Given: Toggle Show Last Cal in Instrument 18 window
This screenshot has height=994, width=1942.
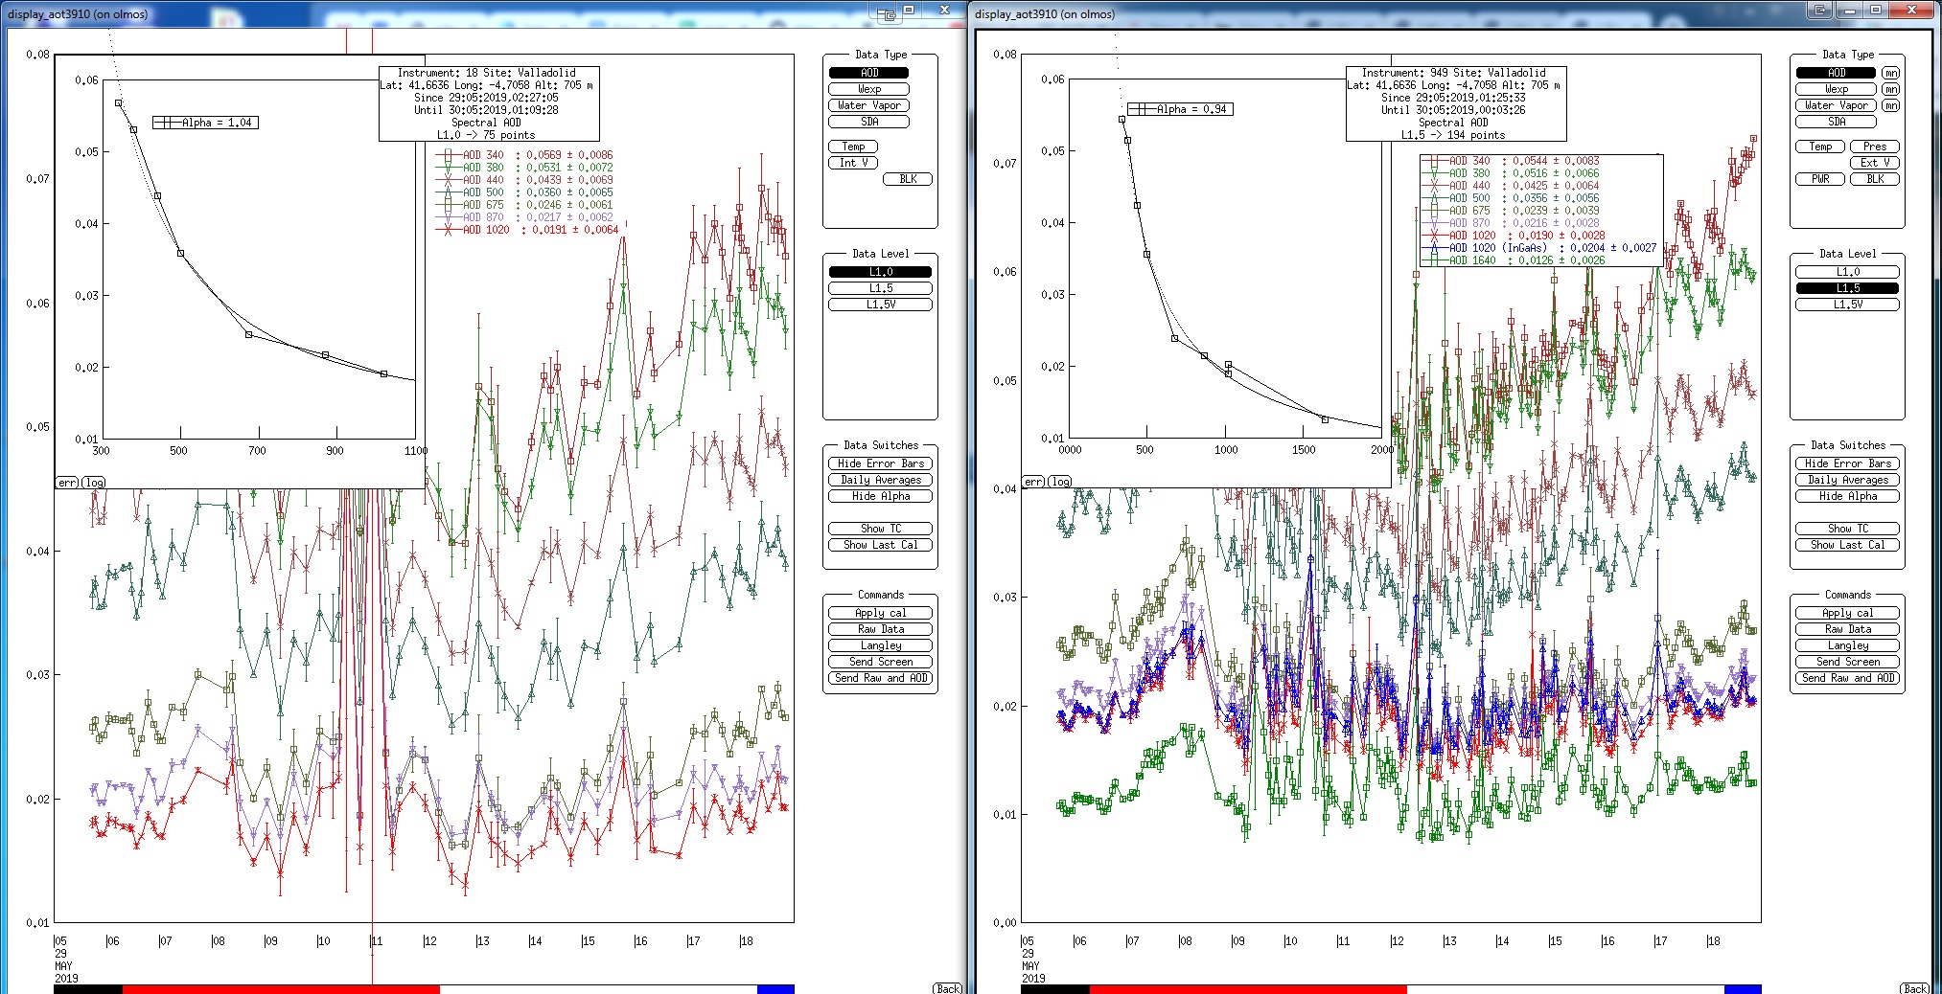Looking at the screenshot, I should coord(881,545).
